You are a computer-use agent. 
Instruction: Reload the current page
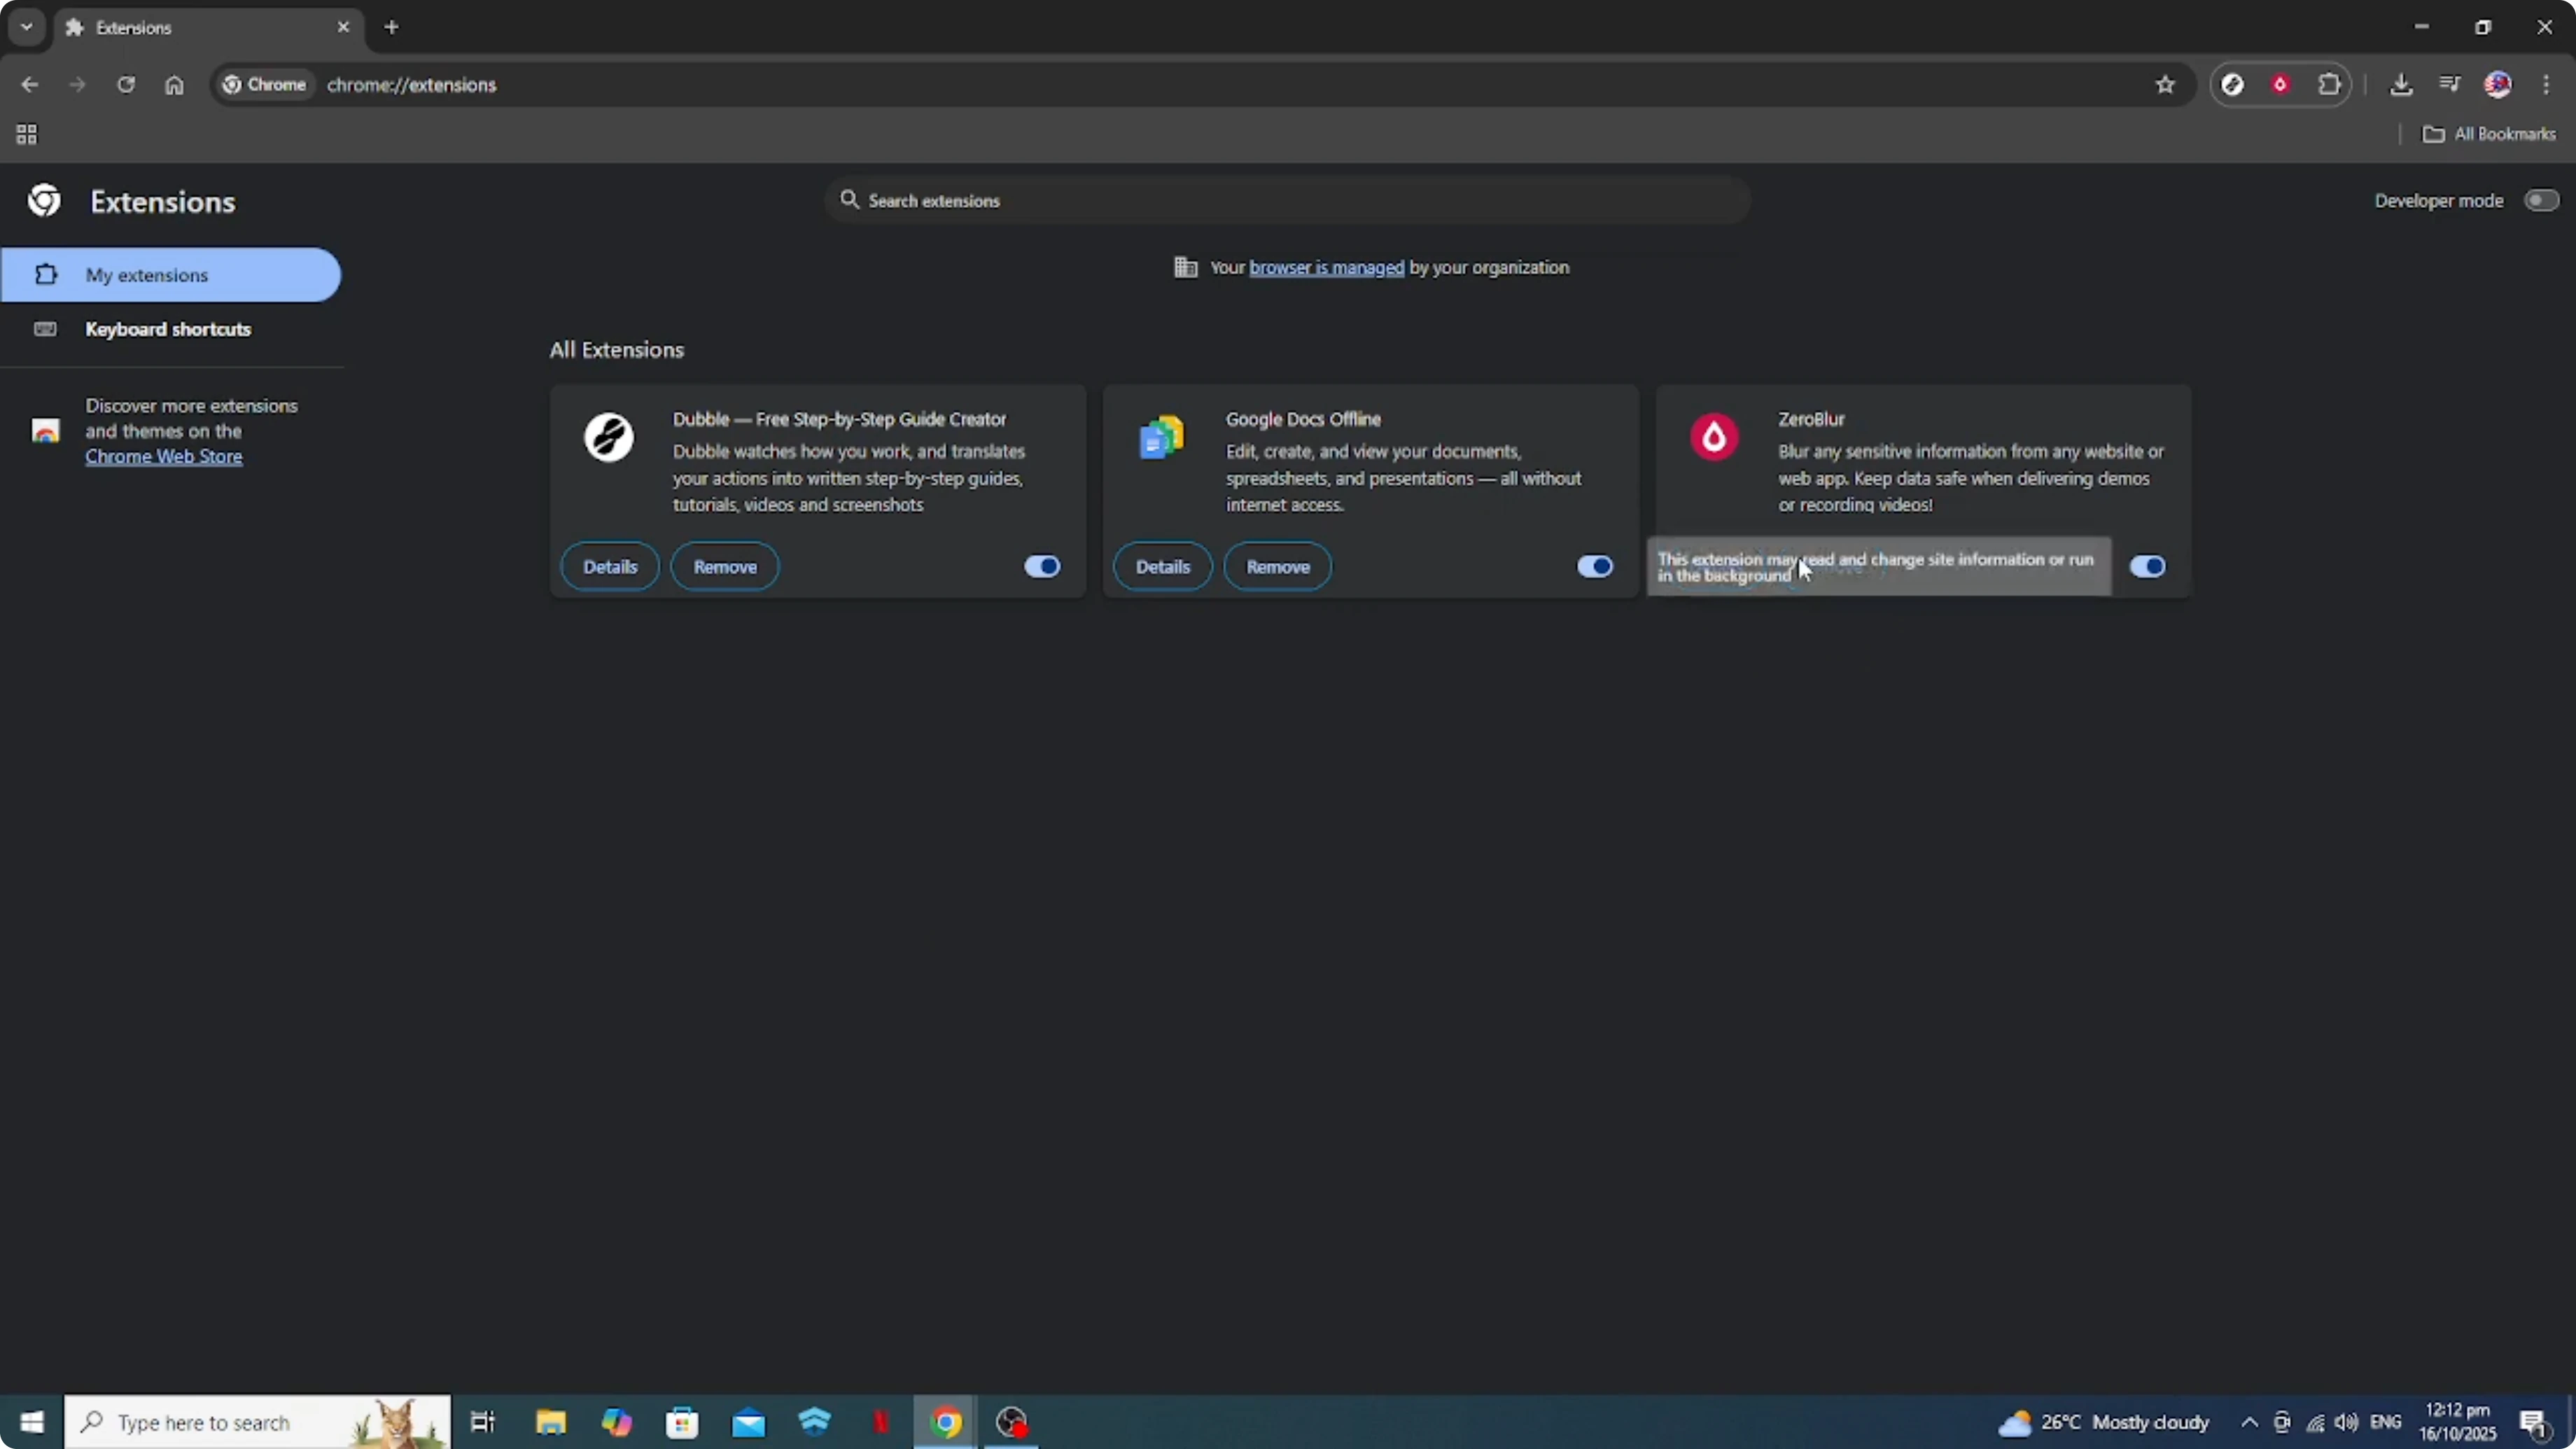pyautogui.click(x=126, y=85)
